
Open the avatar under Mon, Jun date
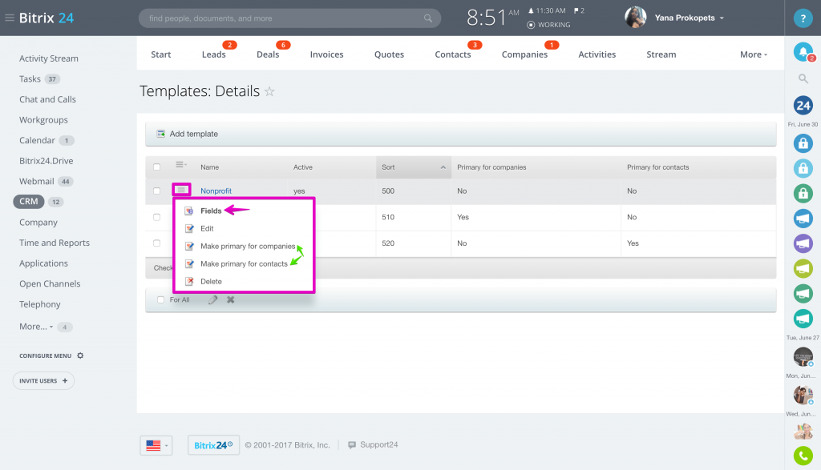tap(803, 395)
